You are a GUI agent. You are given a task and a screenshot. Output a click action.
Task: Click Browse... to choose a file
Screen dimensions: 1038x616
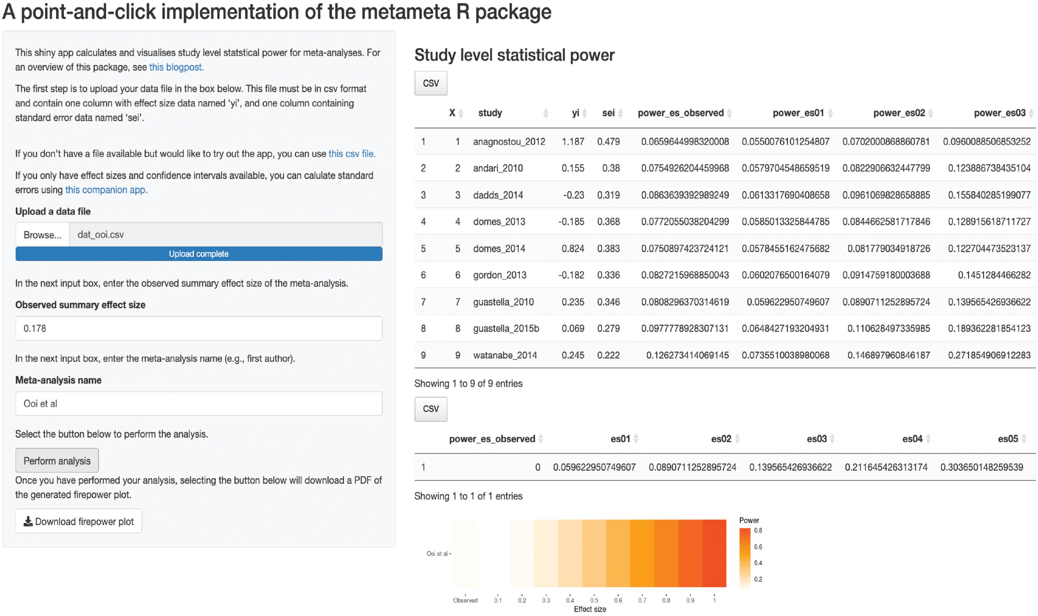coord(42,234)
